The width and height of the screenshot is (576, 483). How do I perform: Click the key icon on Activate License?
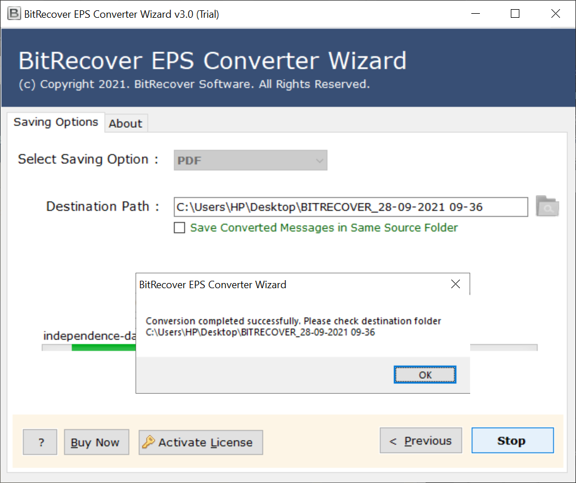pyautogui.click(x=148, y=442)
